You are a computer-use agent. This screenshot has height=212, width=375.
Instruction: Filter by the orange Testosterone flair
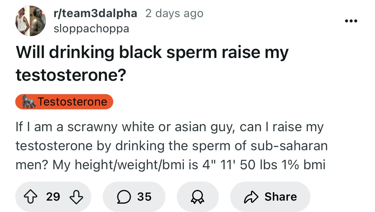[x=64, y=102]
